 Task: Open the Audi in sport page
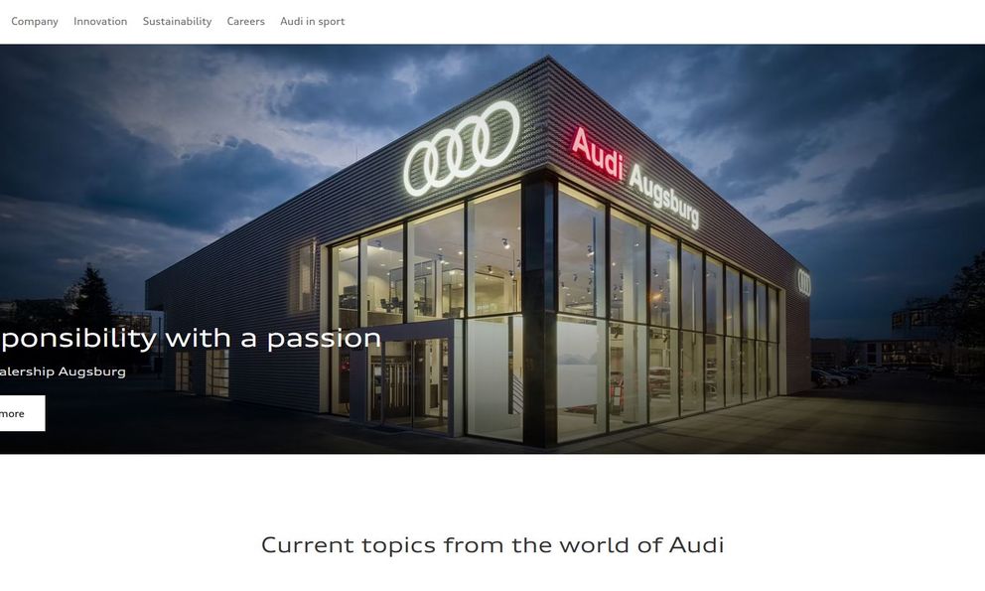[x=312, y=22]
